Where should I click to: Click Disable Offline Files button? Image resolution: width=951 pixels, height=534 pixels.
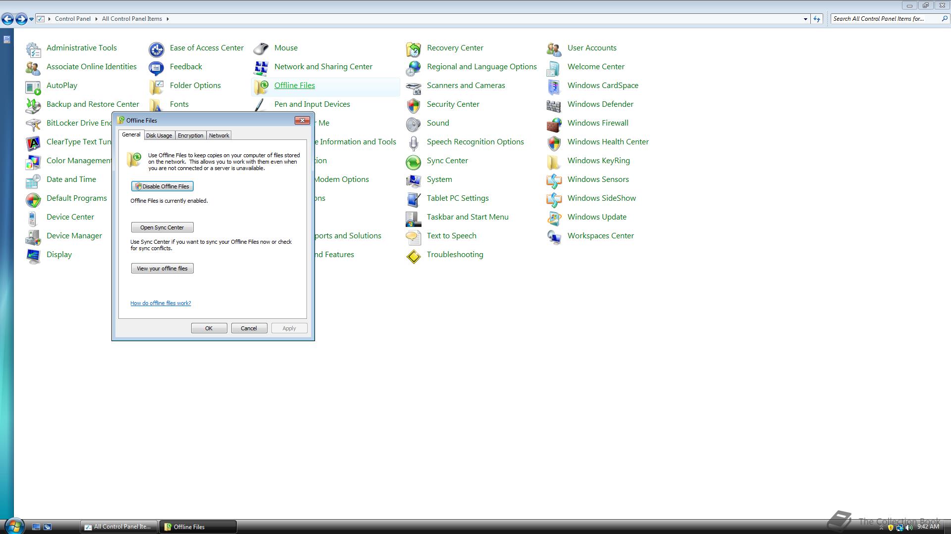(x=162, y=186)
